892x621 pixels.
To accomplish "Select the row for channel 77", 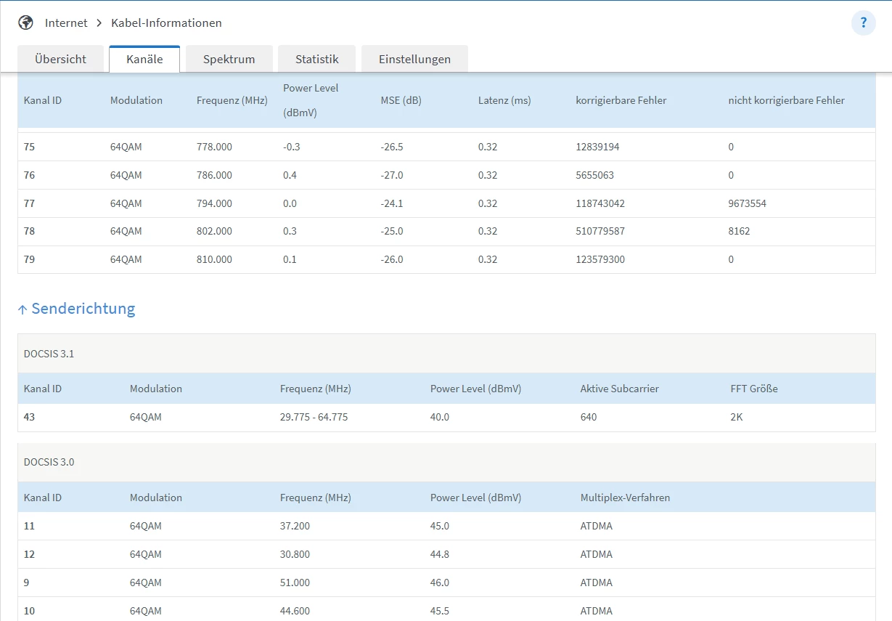I will click(446, 203).
